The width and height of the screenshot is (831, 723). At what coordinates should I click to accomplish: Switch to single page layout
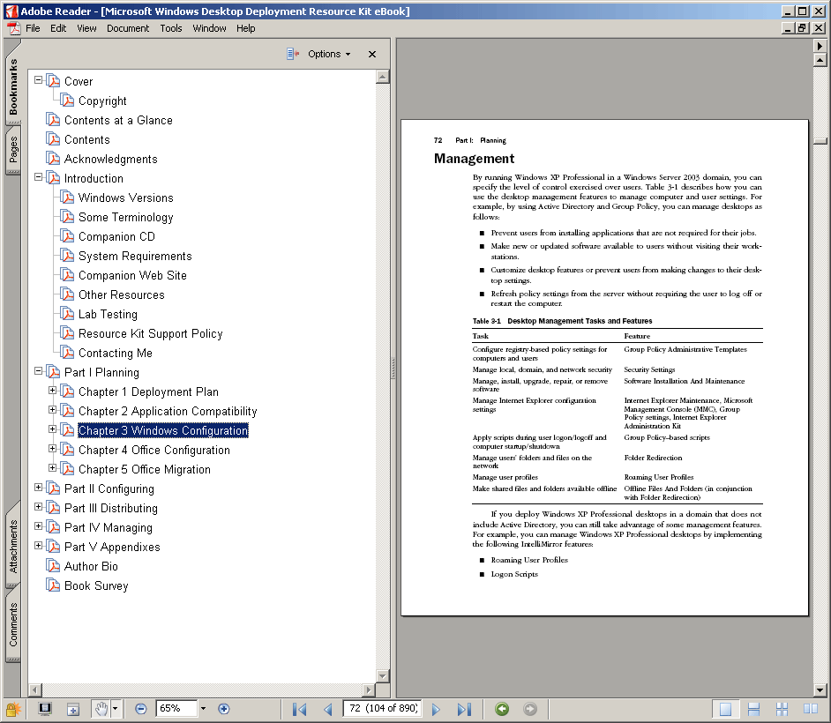[x=725, y=709]
